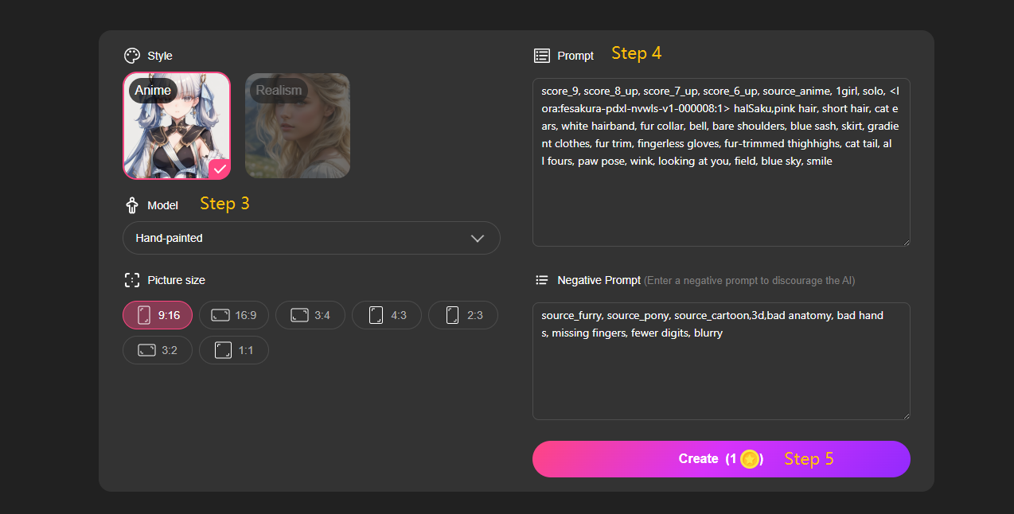Click the Style palette icon

(132, 56)
